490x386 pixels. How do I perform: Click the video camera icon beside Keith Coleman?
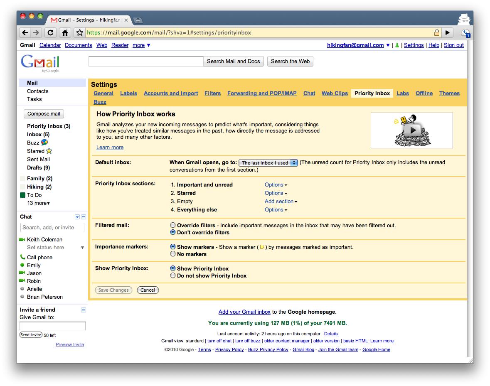coord(22,239)
